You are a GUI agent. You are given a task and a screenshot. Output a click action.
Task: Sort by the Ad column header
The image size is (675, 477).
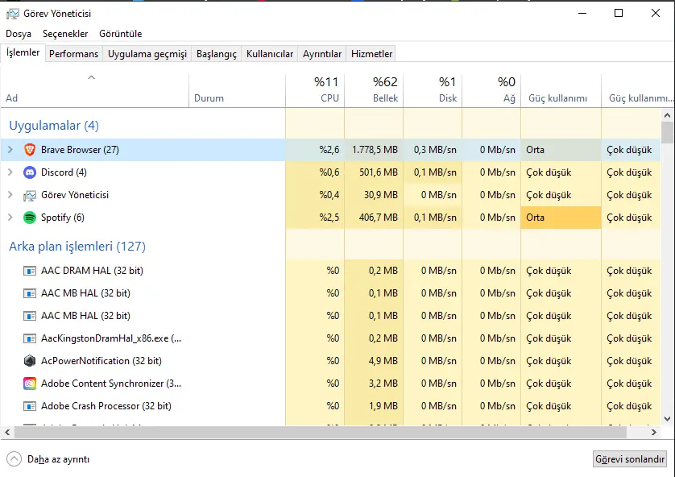(94, 90)
